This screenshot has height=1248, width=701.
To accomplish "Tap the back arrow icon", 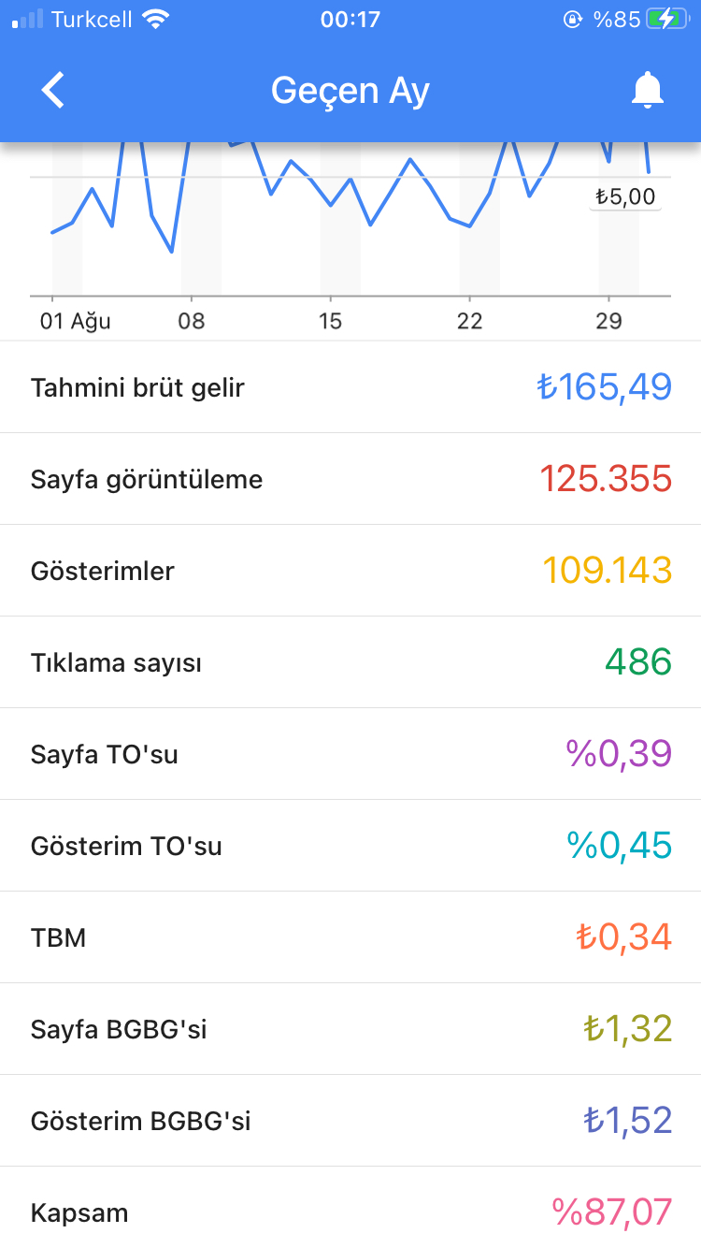I will pos(53,91).
